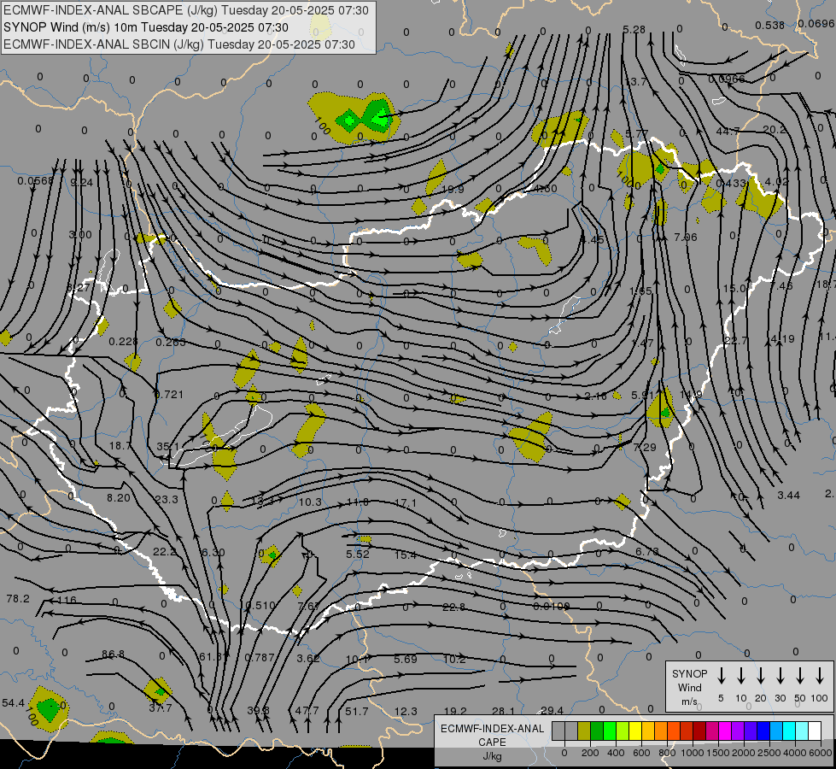The width and height of the screenshot is (836, 769).
Task: Click the 15.4 value on the map
Action: [x=406, y=555]
